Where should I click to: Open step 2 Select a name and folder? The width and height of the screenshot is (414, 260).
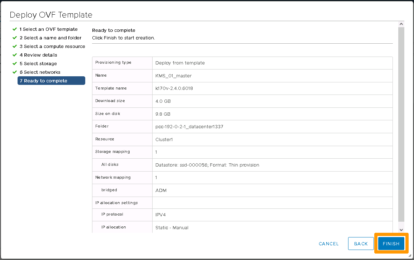coord(50,38)
